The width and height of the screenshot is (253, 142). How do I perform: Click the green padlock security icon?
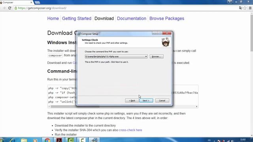[16, 8]
